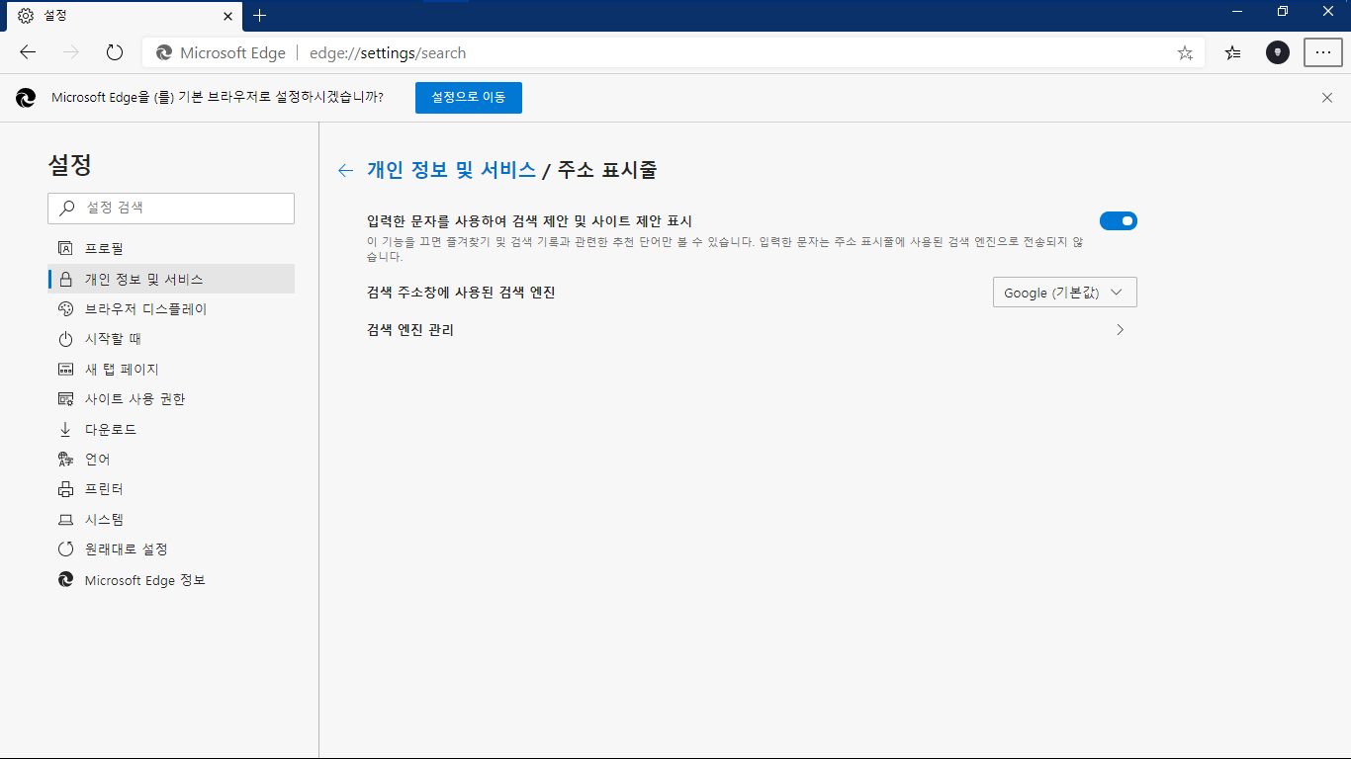
Task: Open the 프린터 settings section
Action: pos(171,489)
